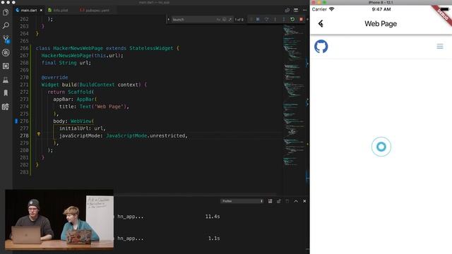
Task: Split the editor to the side
Action: [x=296, y=10]
